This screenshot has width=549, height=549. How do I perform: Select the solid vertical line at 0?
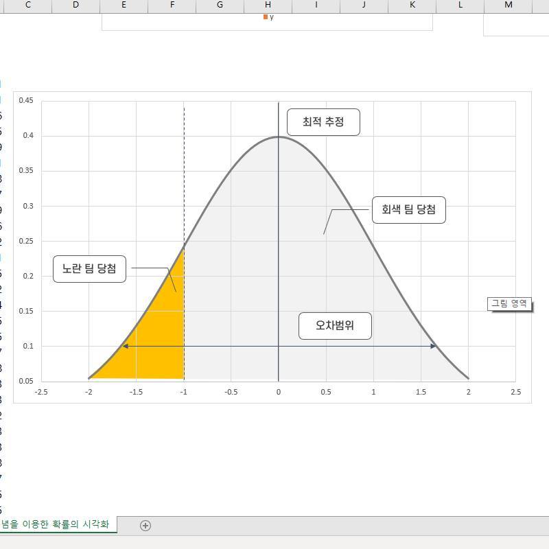point(279,242)
